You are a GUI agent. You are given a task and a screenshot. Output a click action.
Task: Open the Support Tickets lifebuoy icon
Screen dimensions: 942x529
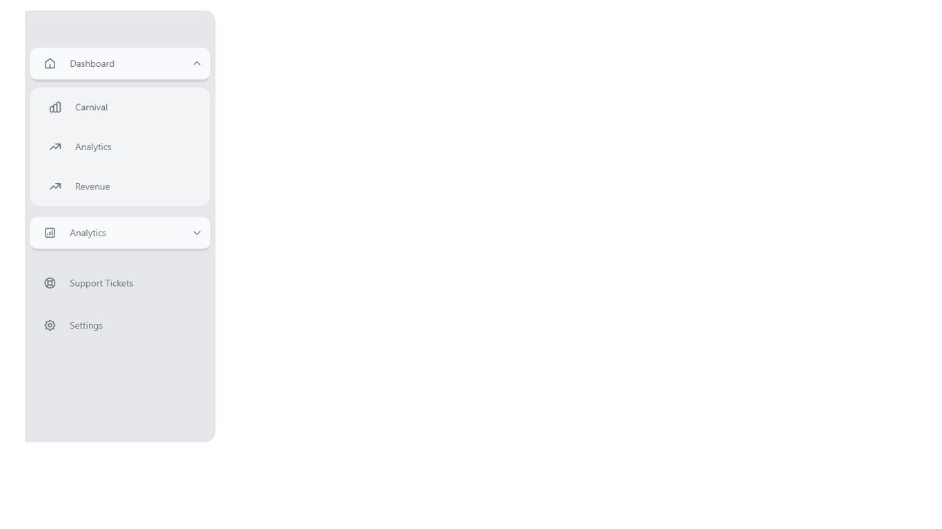(x=50, y=283)
